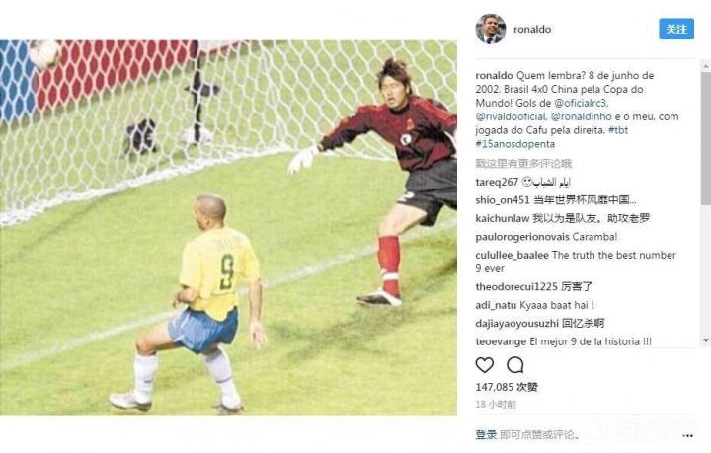Viewport: 711px width, 453px height.
Task: Click the scrollbar up arrow
Action: coord(705,66)
